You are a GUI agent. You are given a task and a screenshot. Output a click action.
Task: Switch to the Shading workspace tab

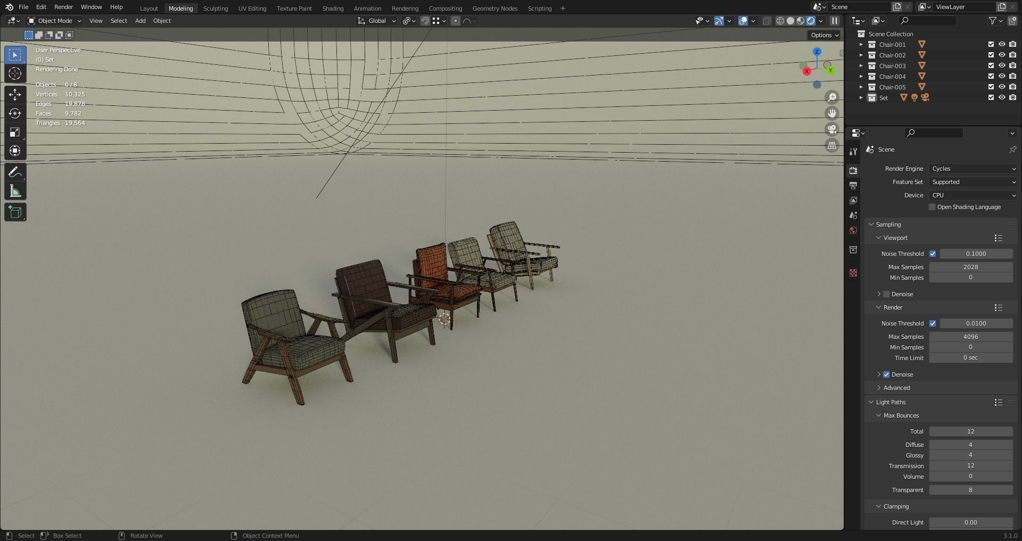(x=333, y=9)
